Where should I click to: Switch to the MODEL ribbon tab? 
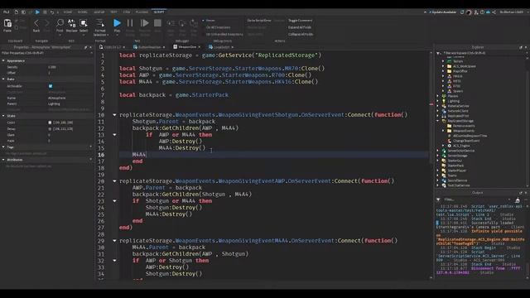click(83, 12)
